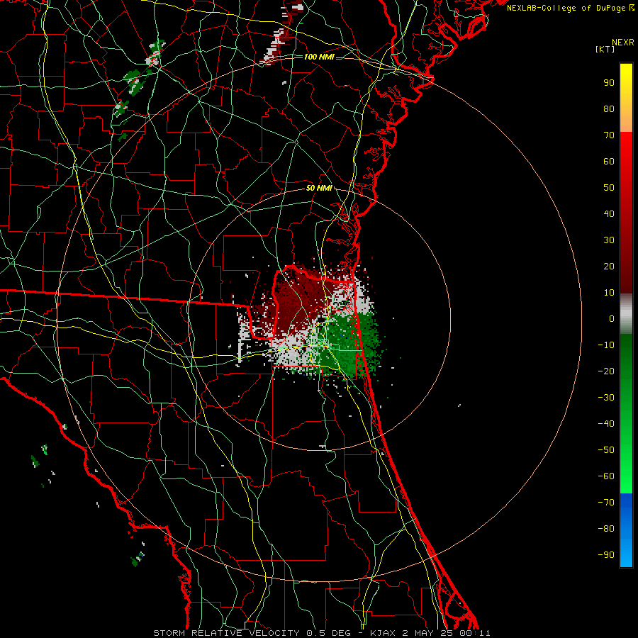The height and width of the screenshot is (638, 638).
Task: Select the -90 value on velocity scale
Action: [x=606, y=555]
